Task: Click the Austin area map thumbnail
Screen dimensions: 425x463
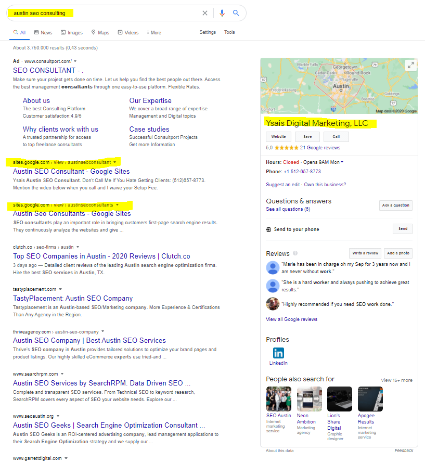Action: point(339,86)
